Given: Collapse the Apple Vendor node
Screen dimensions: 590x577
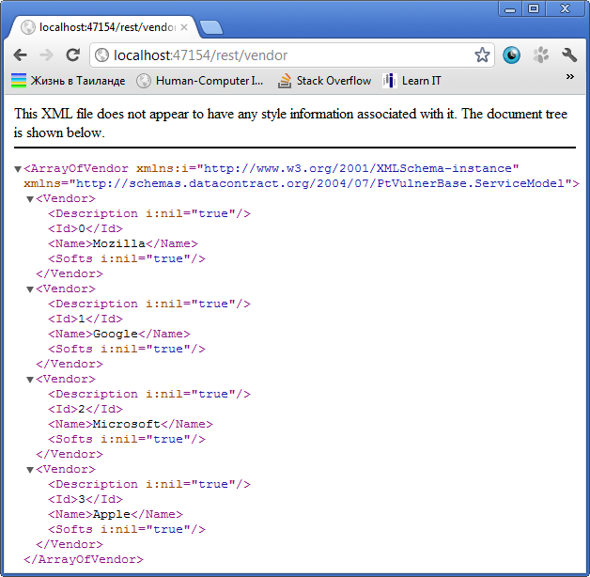Looking at the screenshot, I should [x=30, y=470].
